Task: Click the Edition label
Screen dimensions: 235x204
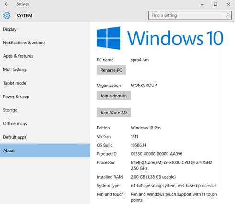Action: (103, 128)
